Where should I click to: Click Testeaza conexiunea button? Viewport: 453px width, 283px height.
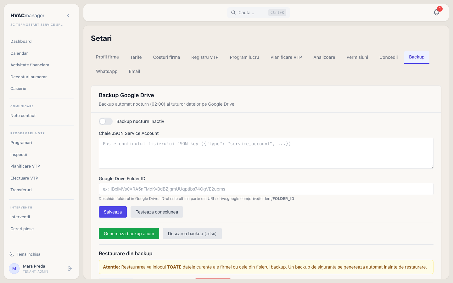coord(157,212)
